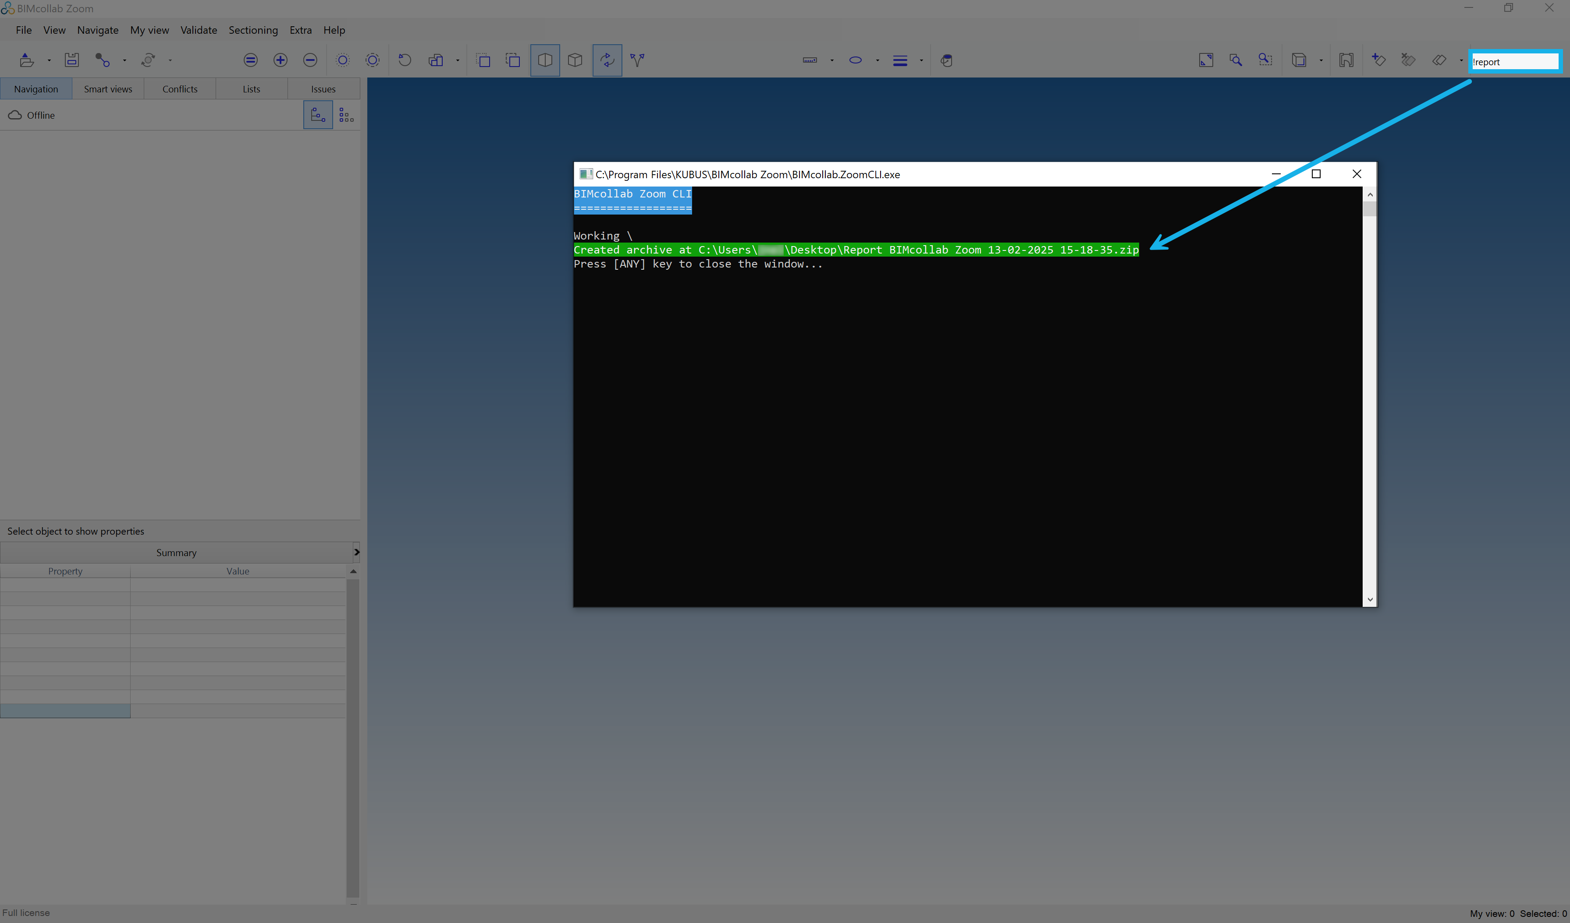Open the Extra menu

click(300, 30)
